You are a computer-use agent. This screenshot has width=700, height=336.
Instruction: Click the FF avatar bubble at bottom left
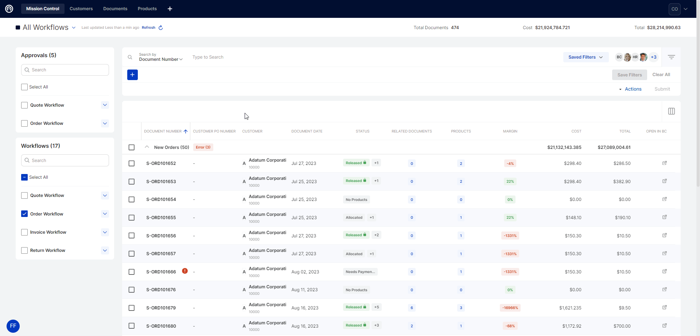tap(13, 326)
